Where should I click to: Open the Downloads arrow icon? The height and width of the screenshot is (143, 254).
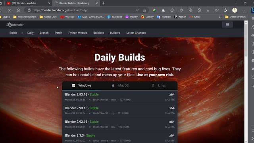pos(208,10)
